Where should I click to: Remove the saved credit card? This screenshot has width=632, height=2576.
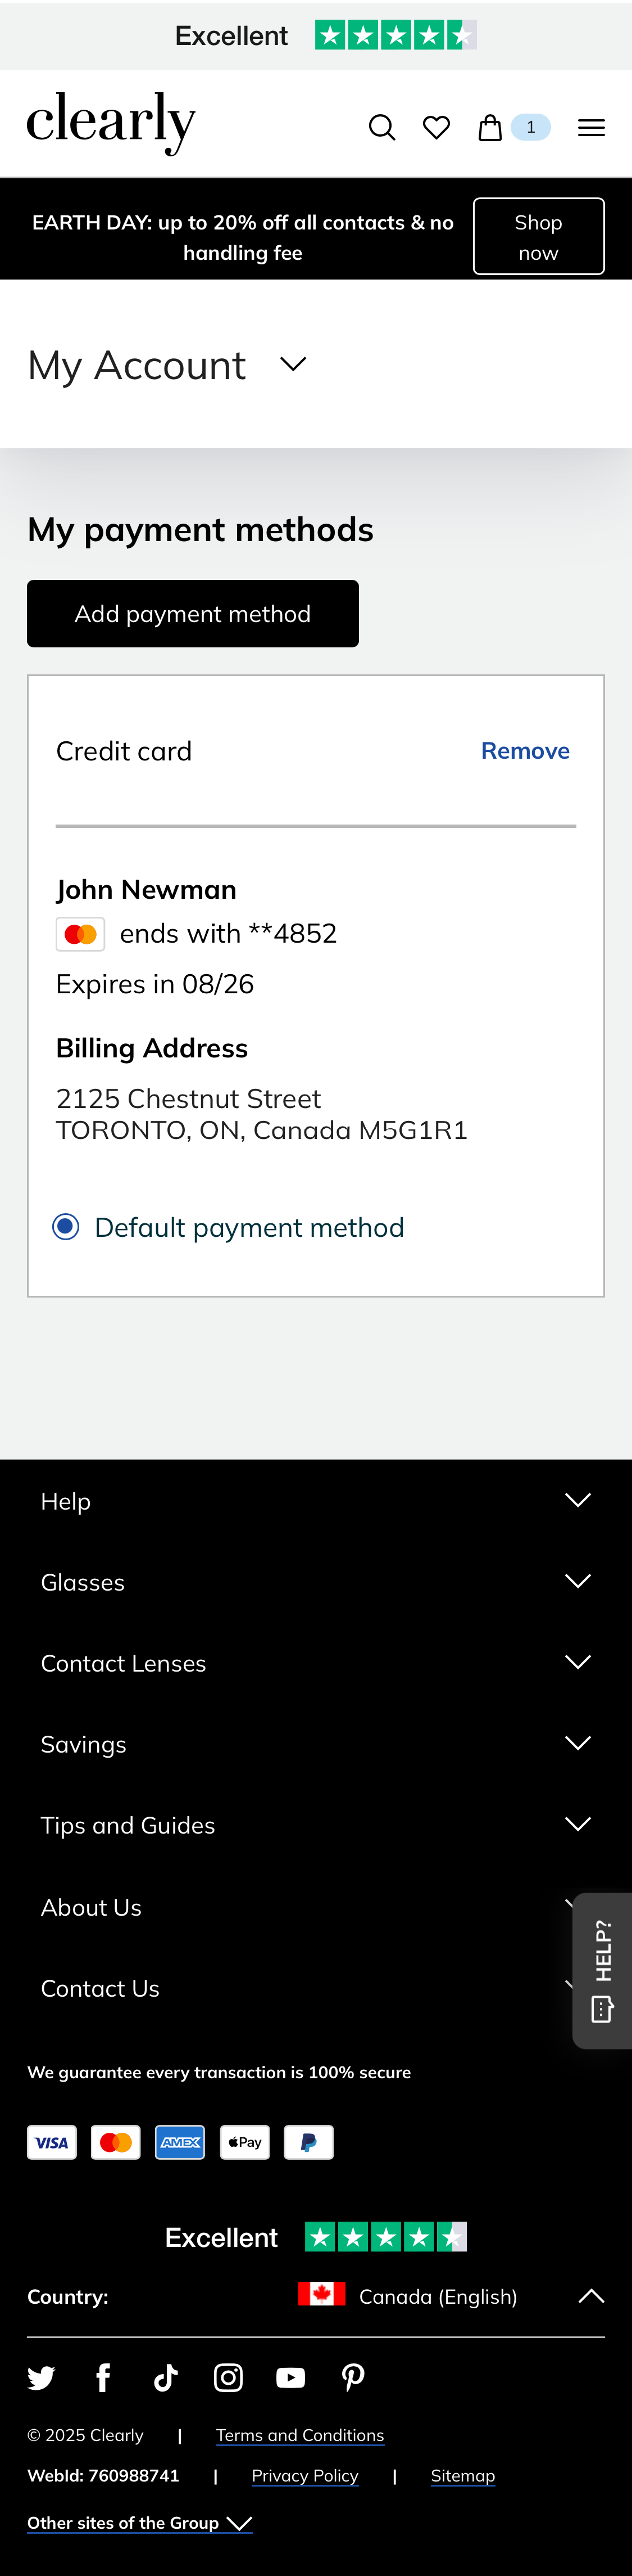tap(526, 750)
